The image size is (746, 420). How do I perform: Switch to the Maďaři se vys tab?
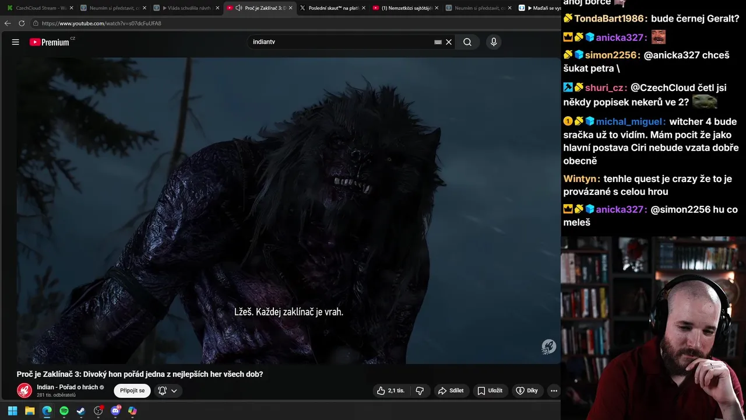[539, 8]
